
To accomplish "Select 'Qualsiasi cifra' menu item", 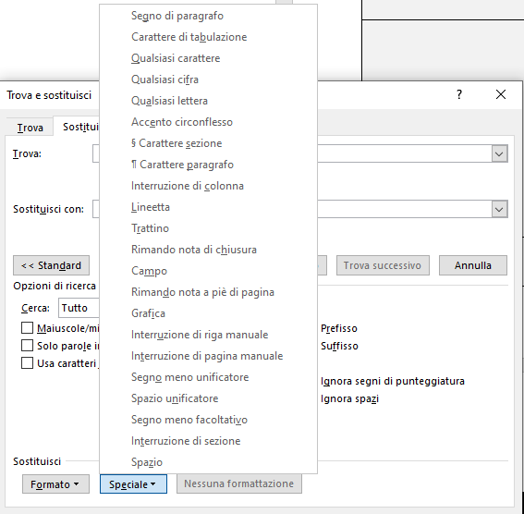I will (208, 80).
